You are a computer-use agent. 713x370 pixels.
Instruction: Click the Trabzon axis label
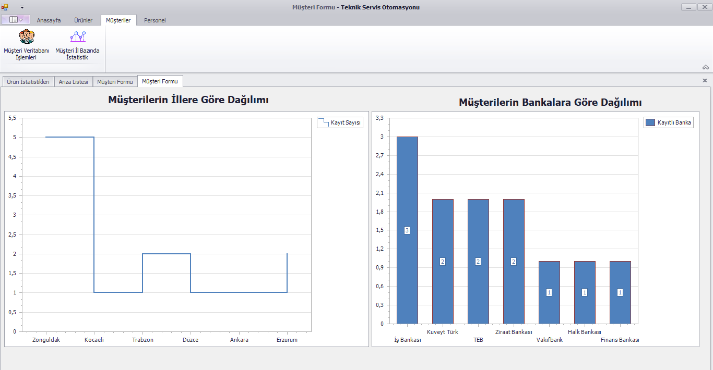(142, 340)
